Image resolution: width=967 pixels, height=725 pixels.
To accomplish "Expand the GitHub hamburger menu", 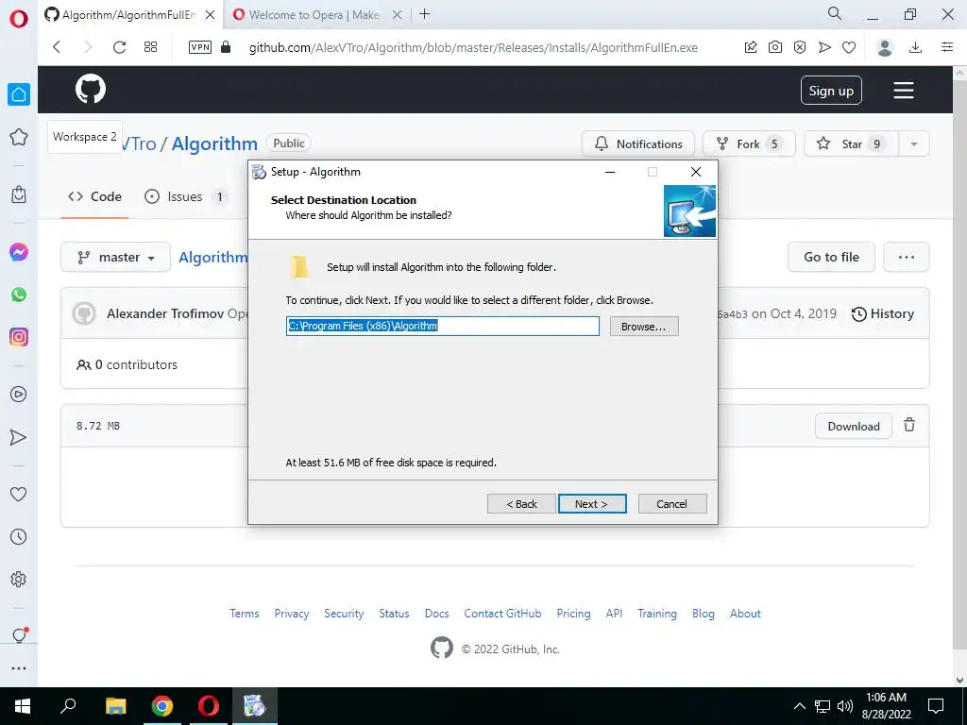I will [x=904, y=91].
